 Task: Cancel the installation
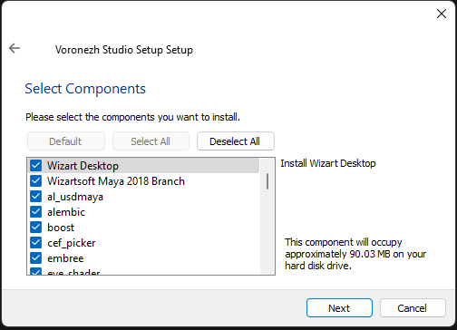(413, 308)
